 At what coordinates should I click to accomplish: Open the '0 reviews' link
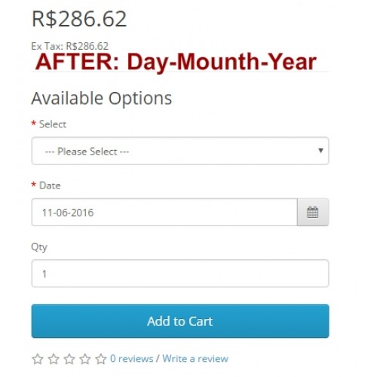click(132, 359)
